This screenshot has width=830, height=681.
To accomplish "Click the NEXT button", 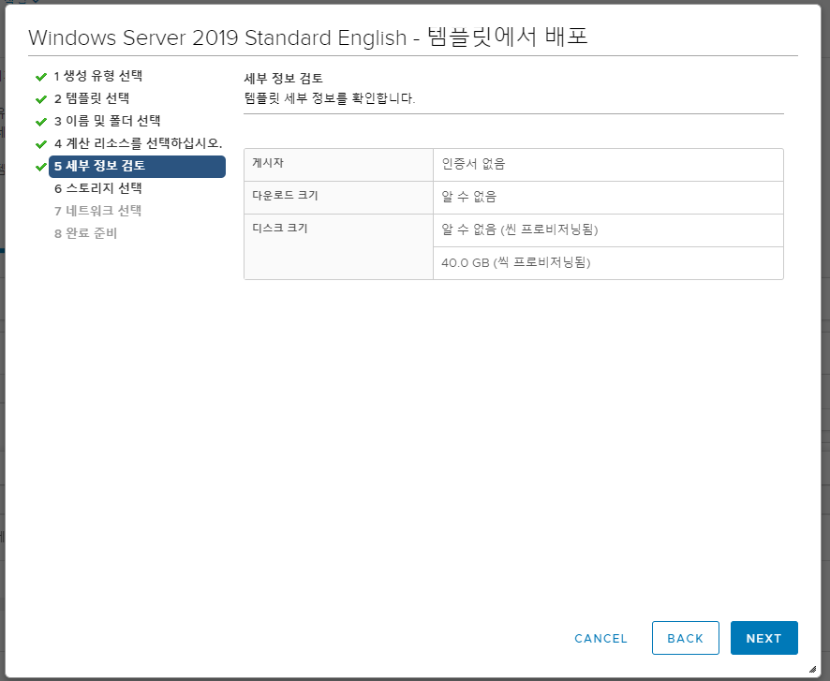I will [763, 638].
